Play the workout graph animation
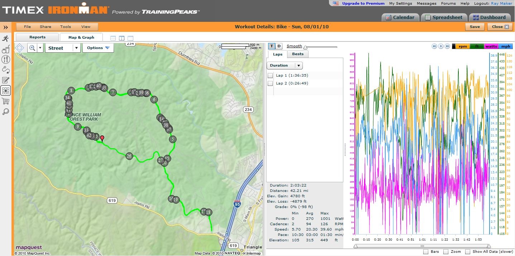 tap(441, 46)
